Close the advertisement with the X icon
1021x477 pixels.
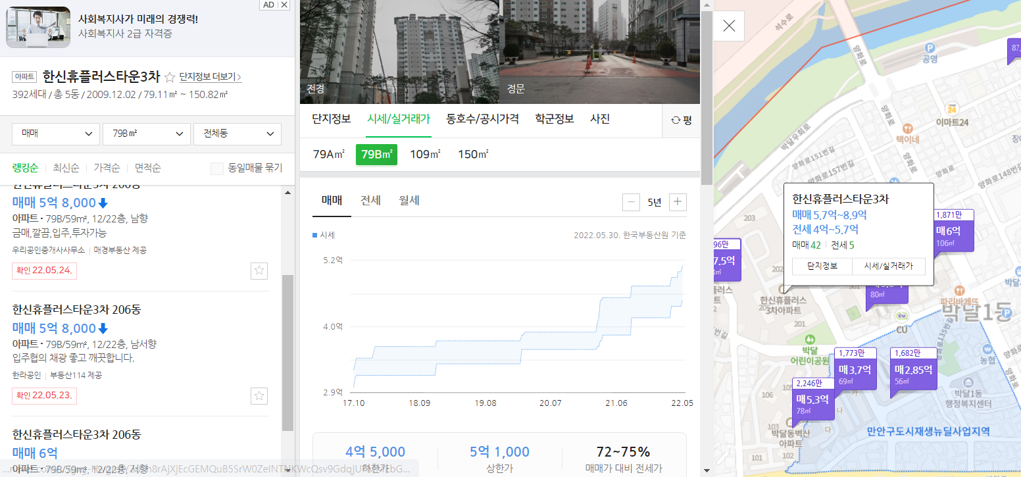(284, 5)
